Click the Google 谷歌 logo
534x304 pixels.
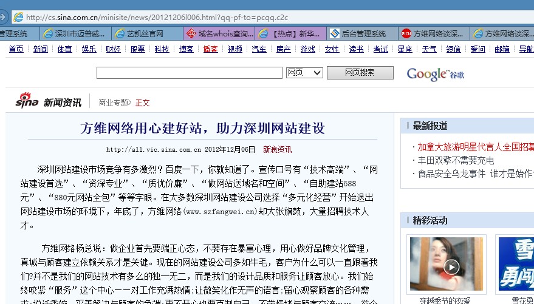pos(435,74)
